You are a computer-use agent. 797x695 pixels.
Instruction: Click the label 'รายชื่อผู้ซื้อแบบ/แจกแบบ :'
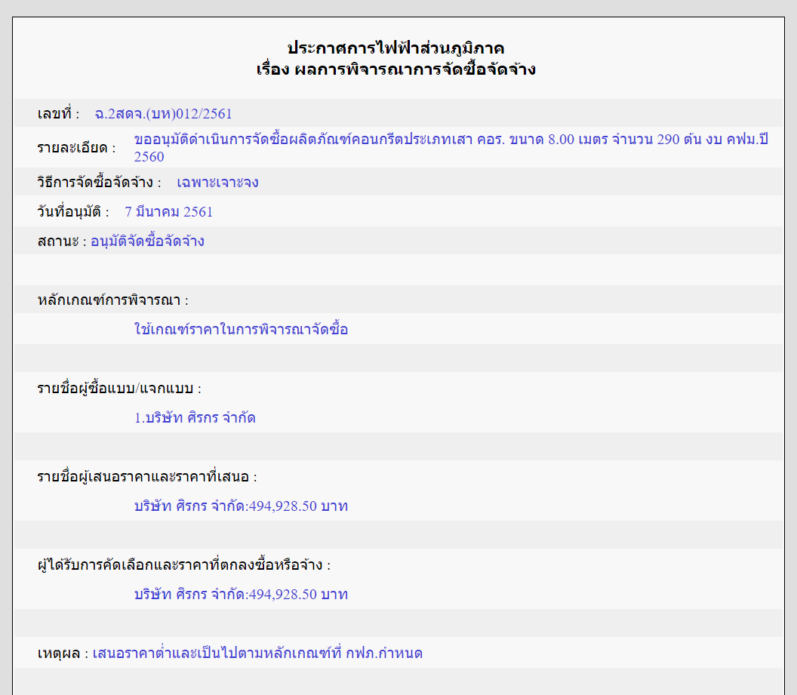coord(119,388)
